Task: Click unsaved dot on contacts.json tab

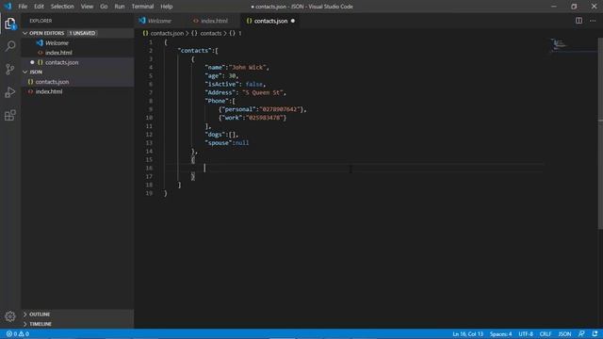Action: pos(293,21)
